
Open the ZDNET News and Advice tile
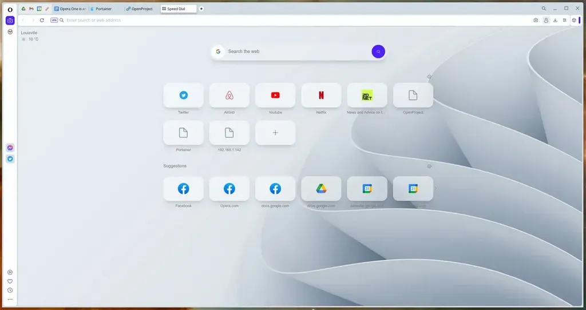[x=367, y=96]
